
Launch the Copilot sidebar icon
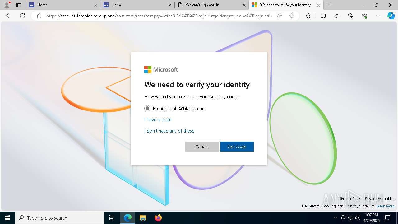391,16
